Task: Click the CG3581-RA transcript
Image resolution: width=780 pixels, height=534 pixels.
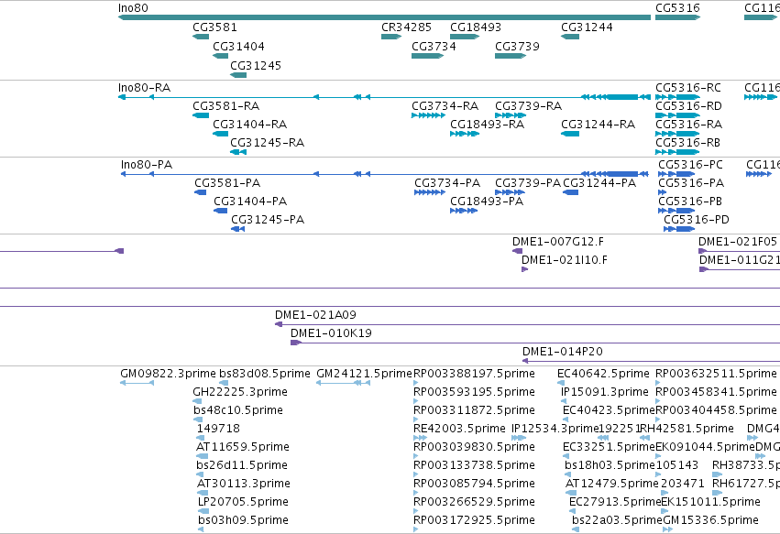Action: pos(201,115)
